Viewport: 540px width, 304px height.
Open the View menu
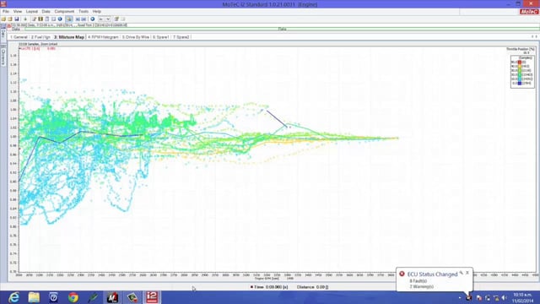point(18,11)
